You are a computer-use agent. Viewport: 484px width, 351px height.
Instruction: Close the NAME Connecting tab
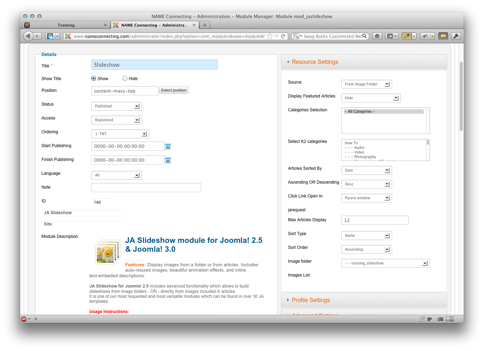[x=194, y=25]
